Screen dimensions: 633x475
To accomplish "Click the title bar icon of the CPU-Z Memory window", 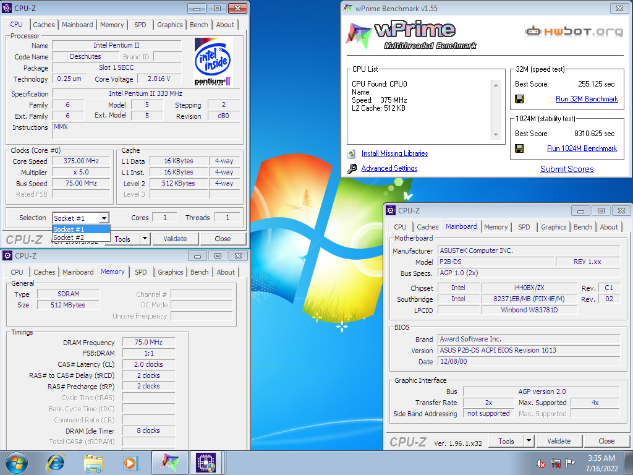I will tap(7, 255).
